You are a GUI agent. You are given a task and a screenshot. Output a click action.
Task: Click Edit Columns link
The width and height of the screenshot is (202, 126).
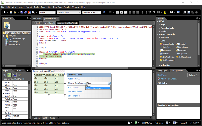pyautogui.click(x=74, y=88)
